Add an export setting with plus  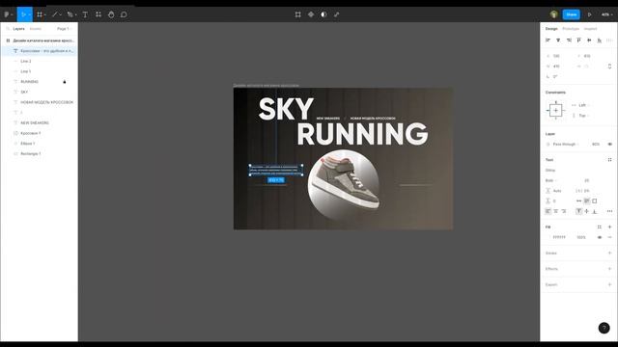click(x=609, y=284)
